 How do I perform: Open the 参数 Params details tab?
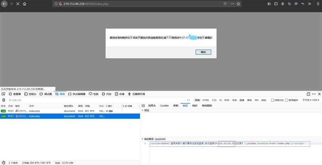175,106
